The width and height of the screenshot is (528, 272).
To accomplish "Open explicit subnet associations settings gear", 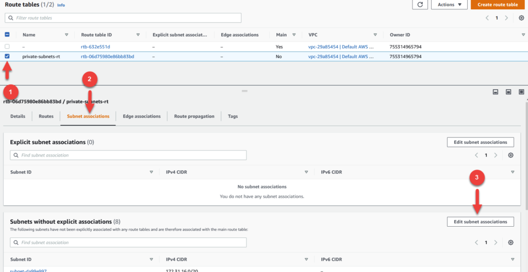I will [510, 155].
